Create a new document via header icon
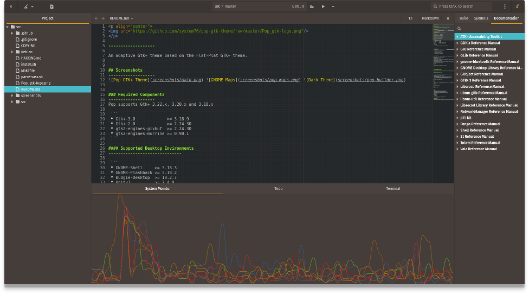The image size is (529, 294). [x=51, y=7]
